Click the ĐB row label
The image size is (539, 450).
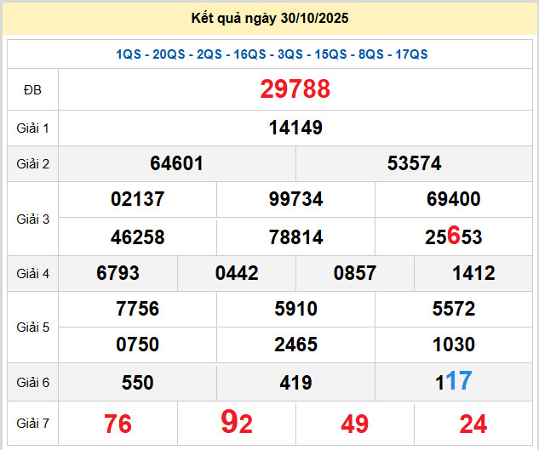click(x=32, y=90)
